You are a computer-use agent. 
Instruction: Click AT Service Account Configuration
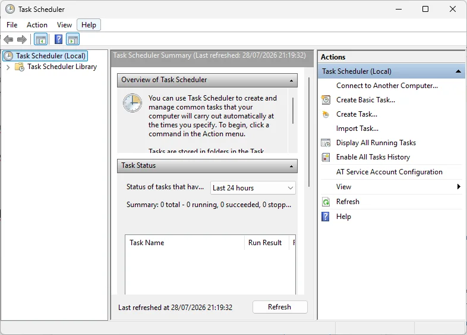tap(390, 172)
